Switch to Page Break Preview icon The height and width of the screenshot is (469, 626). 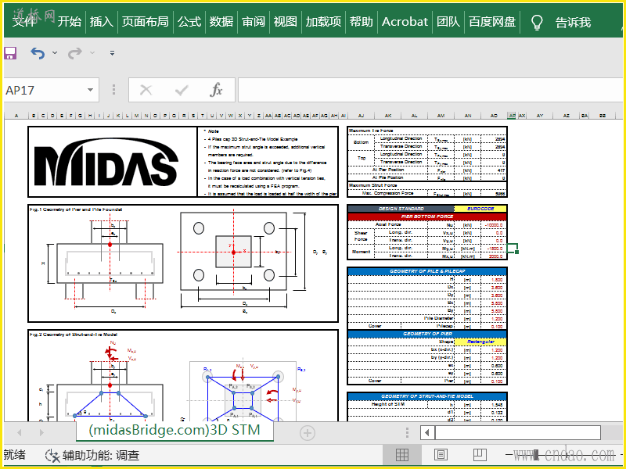point(480,455)
